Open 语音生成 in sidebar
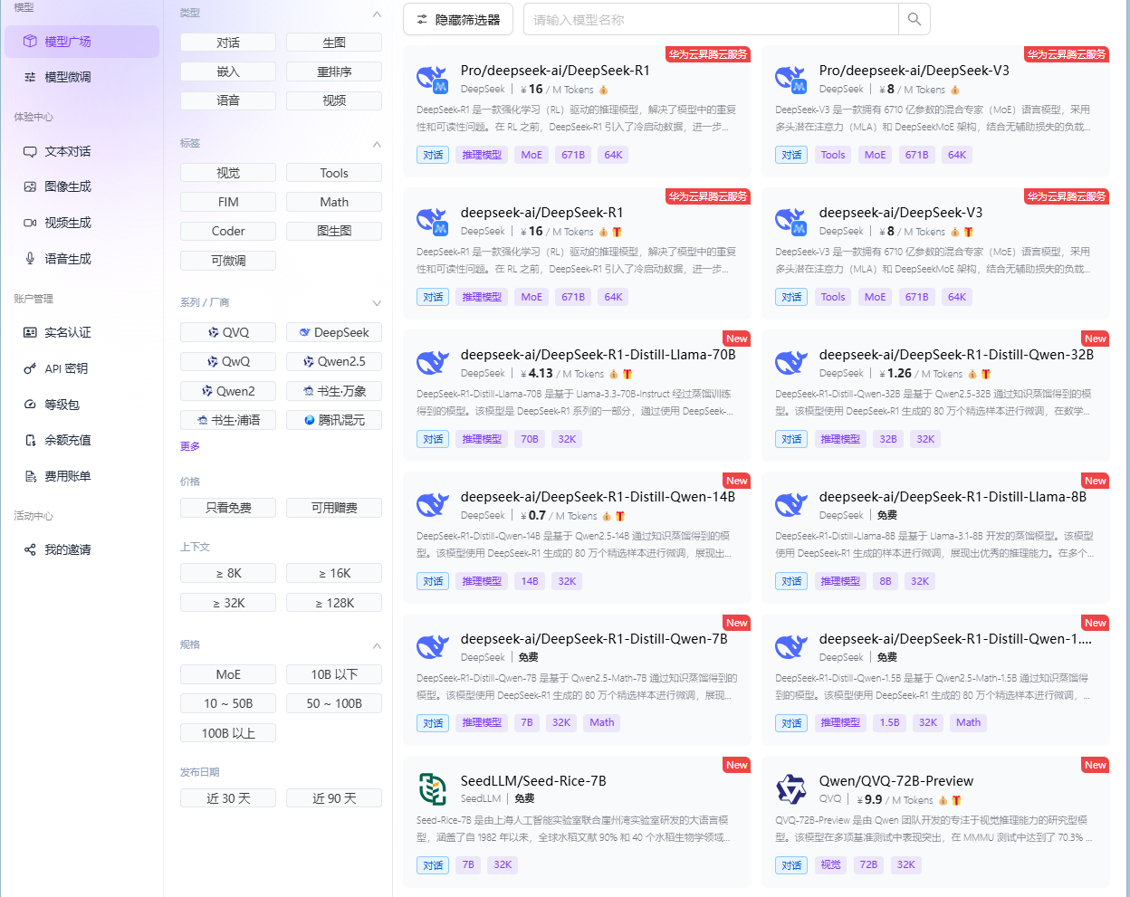Screen dimensions: 1130x897 [81, 259]
